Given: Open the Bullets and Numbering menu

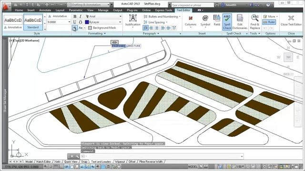Looking at the screenshot, I should (x=162, y=17).
